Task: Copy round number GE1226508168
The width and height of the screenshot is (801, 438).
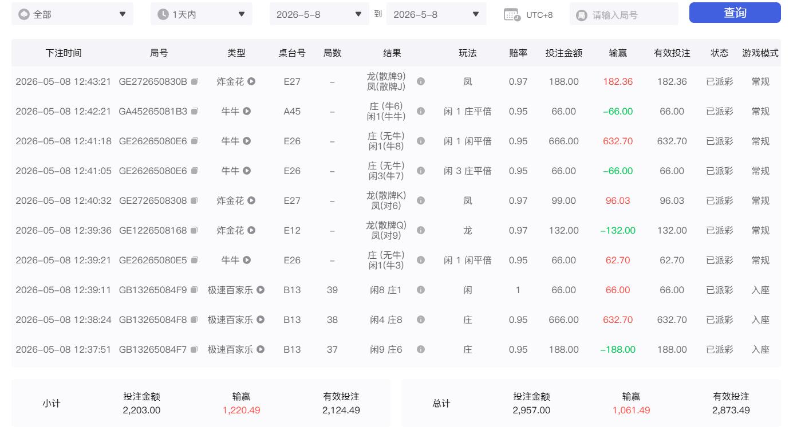Action: [195, 231]
